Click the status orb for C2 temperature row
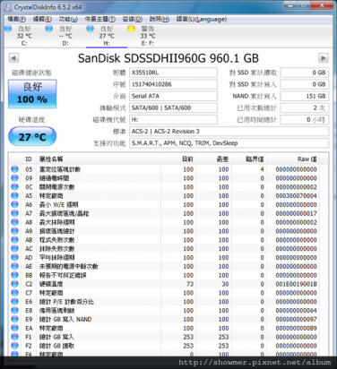The height and width of the screenshot is (369, 337). click(14, 284)
